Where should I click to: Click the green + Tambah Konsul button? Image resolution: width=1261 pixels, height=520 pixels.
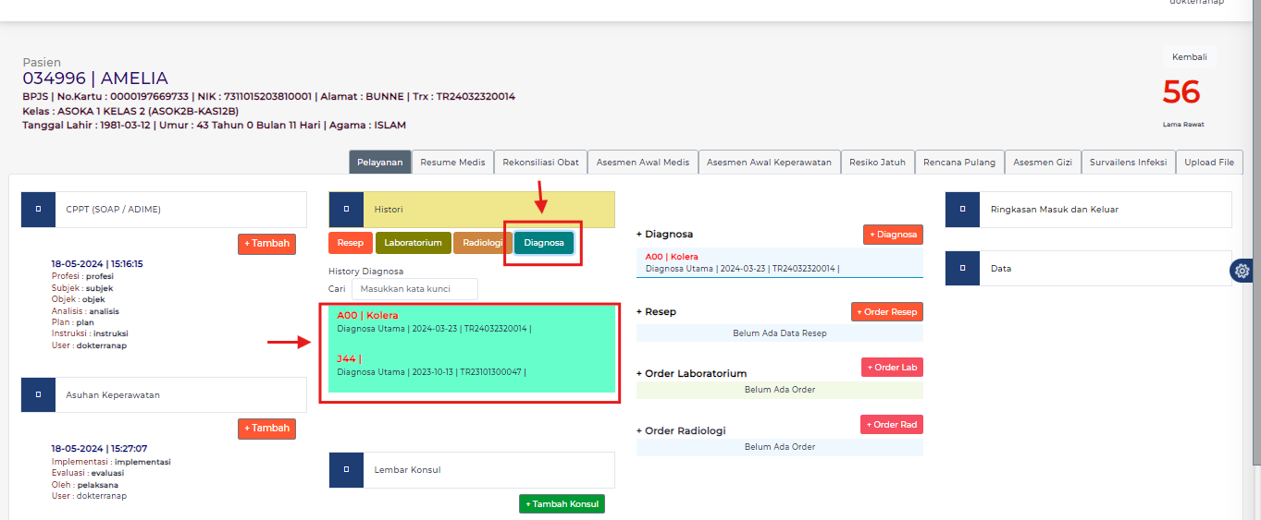click(x=562, y=504)
